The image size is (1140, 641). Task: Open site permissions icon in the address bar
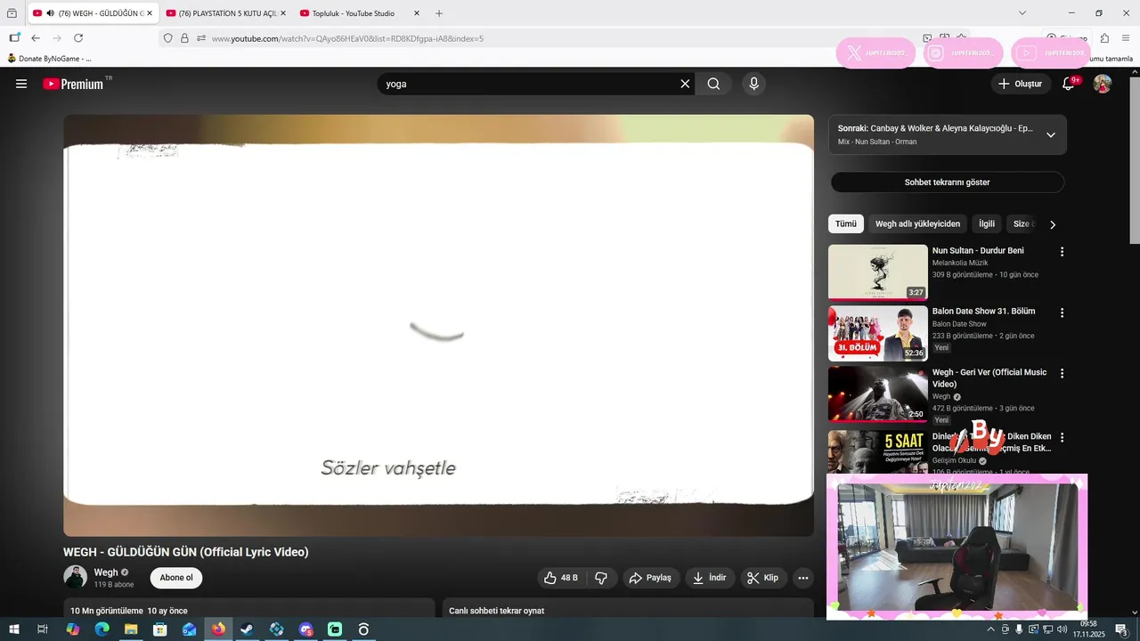coord(200,38)
